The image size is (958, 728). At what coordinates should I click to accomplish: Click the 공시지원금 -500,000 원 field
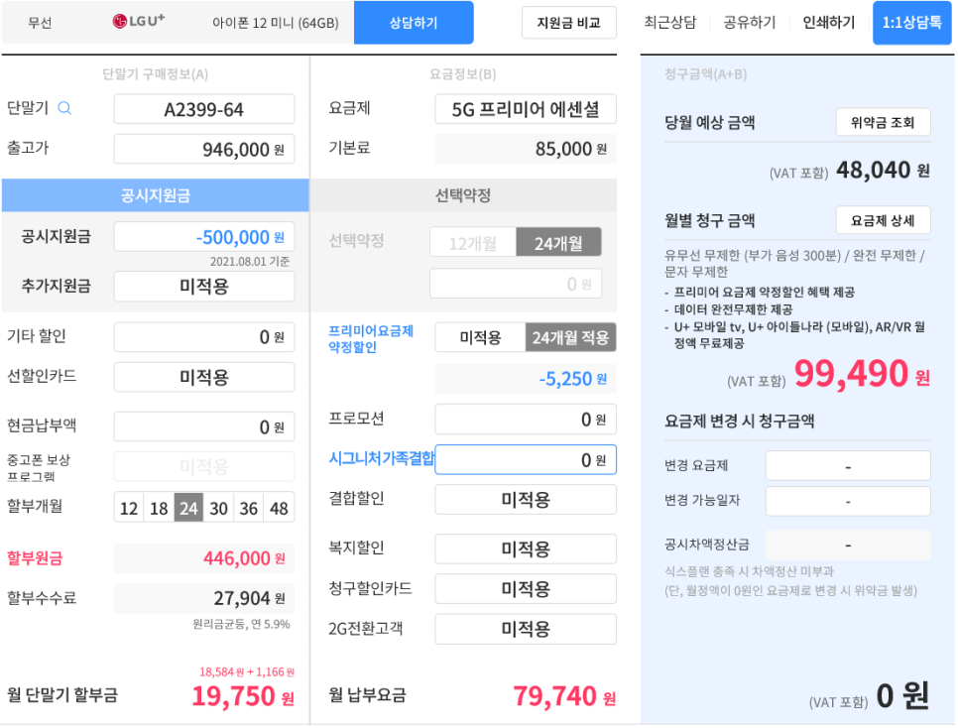[x=204, y=237]
